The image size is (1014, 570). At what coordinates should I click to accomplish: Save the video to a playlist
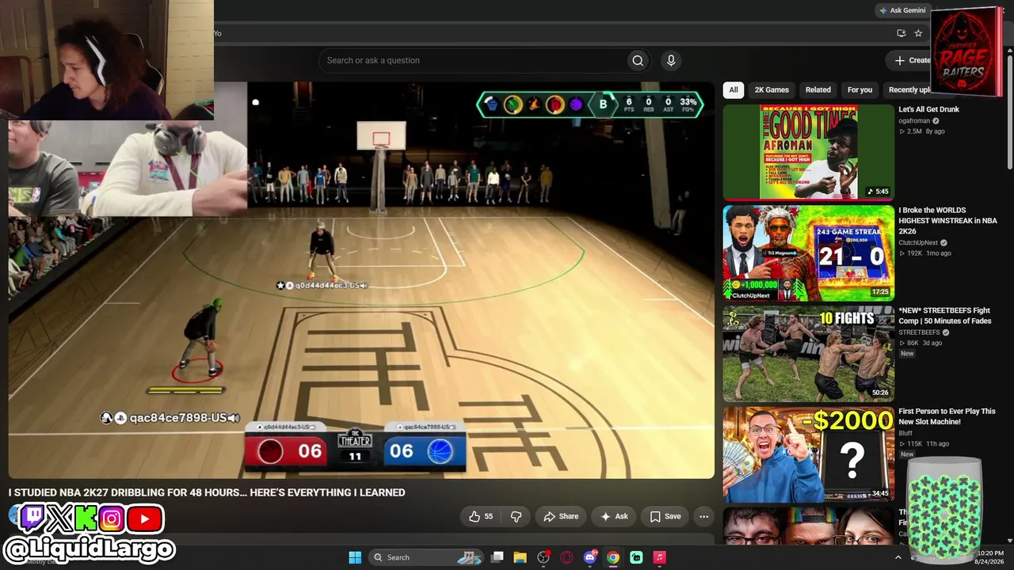pos(665,516)
